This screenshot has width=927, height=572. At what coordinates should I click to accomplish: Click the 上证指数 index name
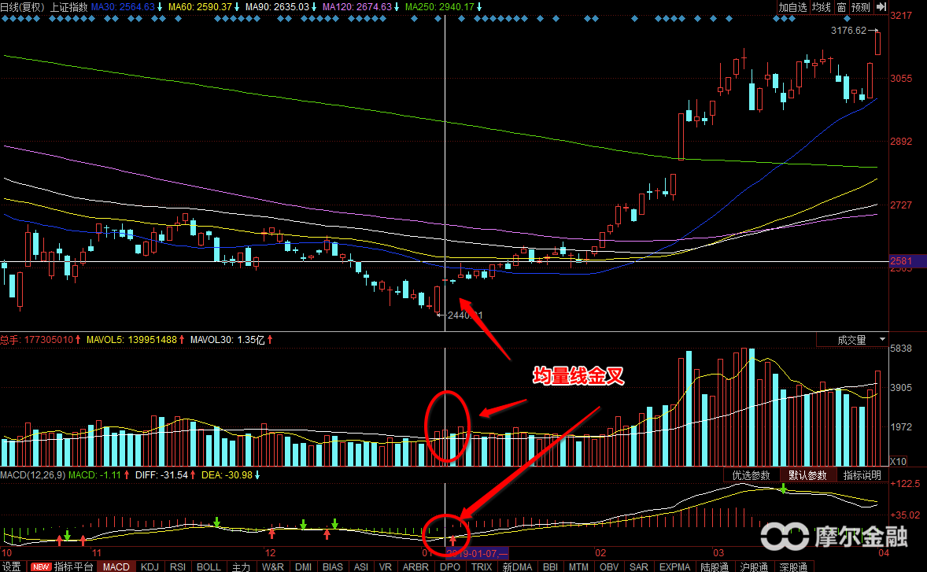click(x=68, y=7)
